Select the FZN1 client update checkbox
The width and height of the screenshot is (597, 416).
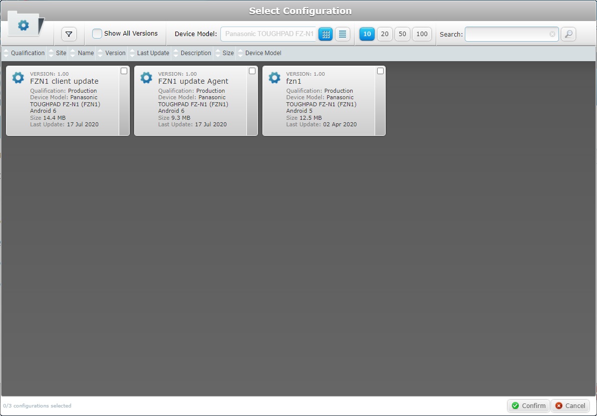pos(124,71)
